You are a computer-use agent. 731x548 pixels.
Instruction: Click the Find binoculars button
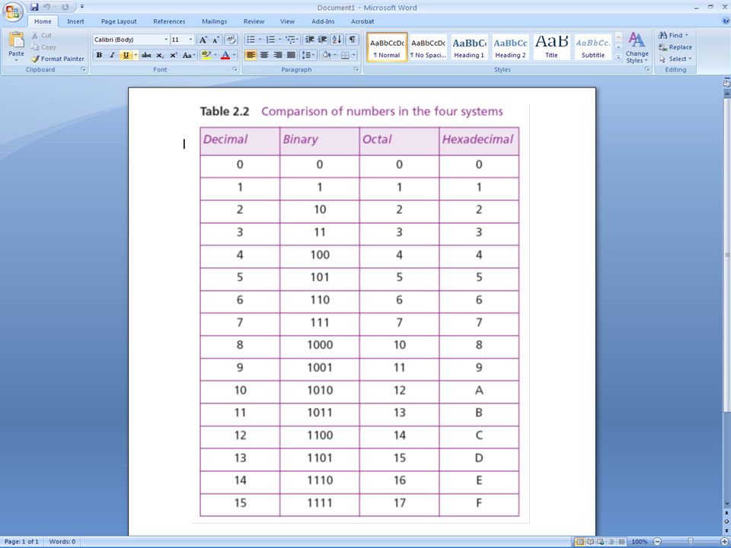click(x=674, y=35)
